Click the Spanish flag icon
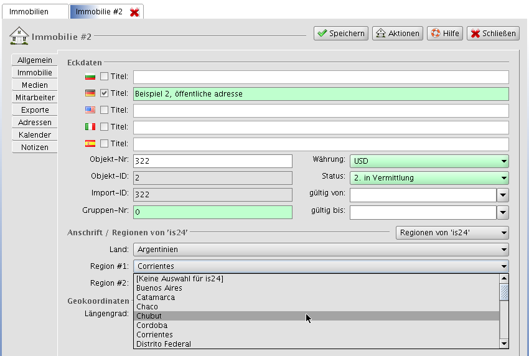 pos(90,144)
